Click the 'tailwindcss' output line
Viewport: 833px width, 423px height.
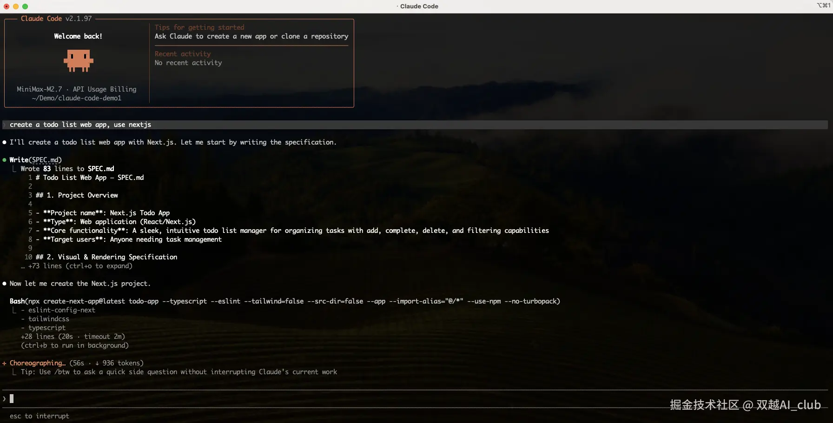[x=45, y=319]
